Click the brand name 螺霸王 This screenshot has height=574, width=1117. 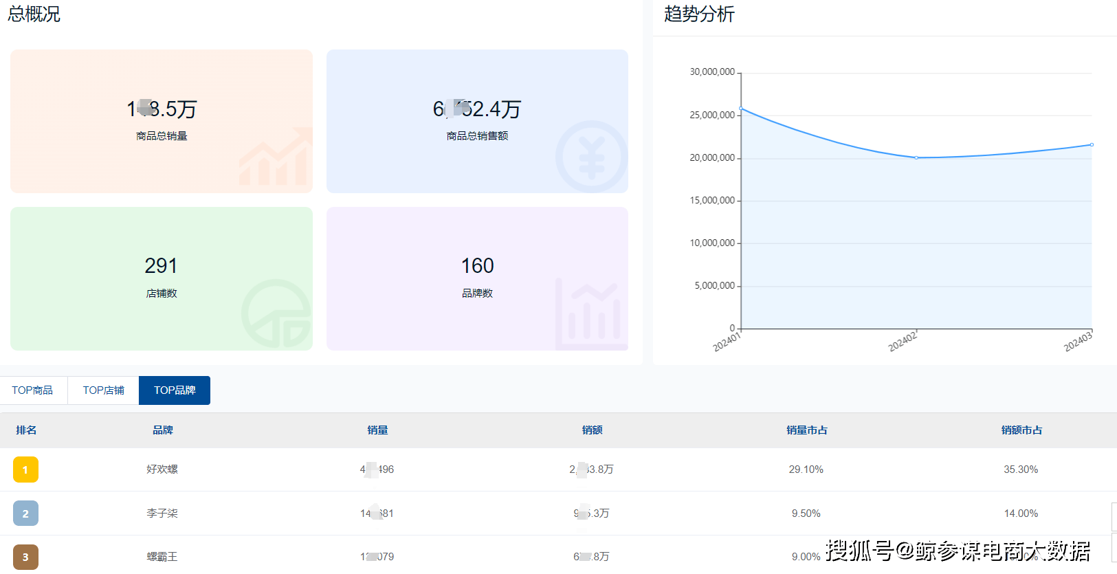(x=162, y=557)
